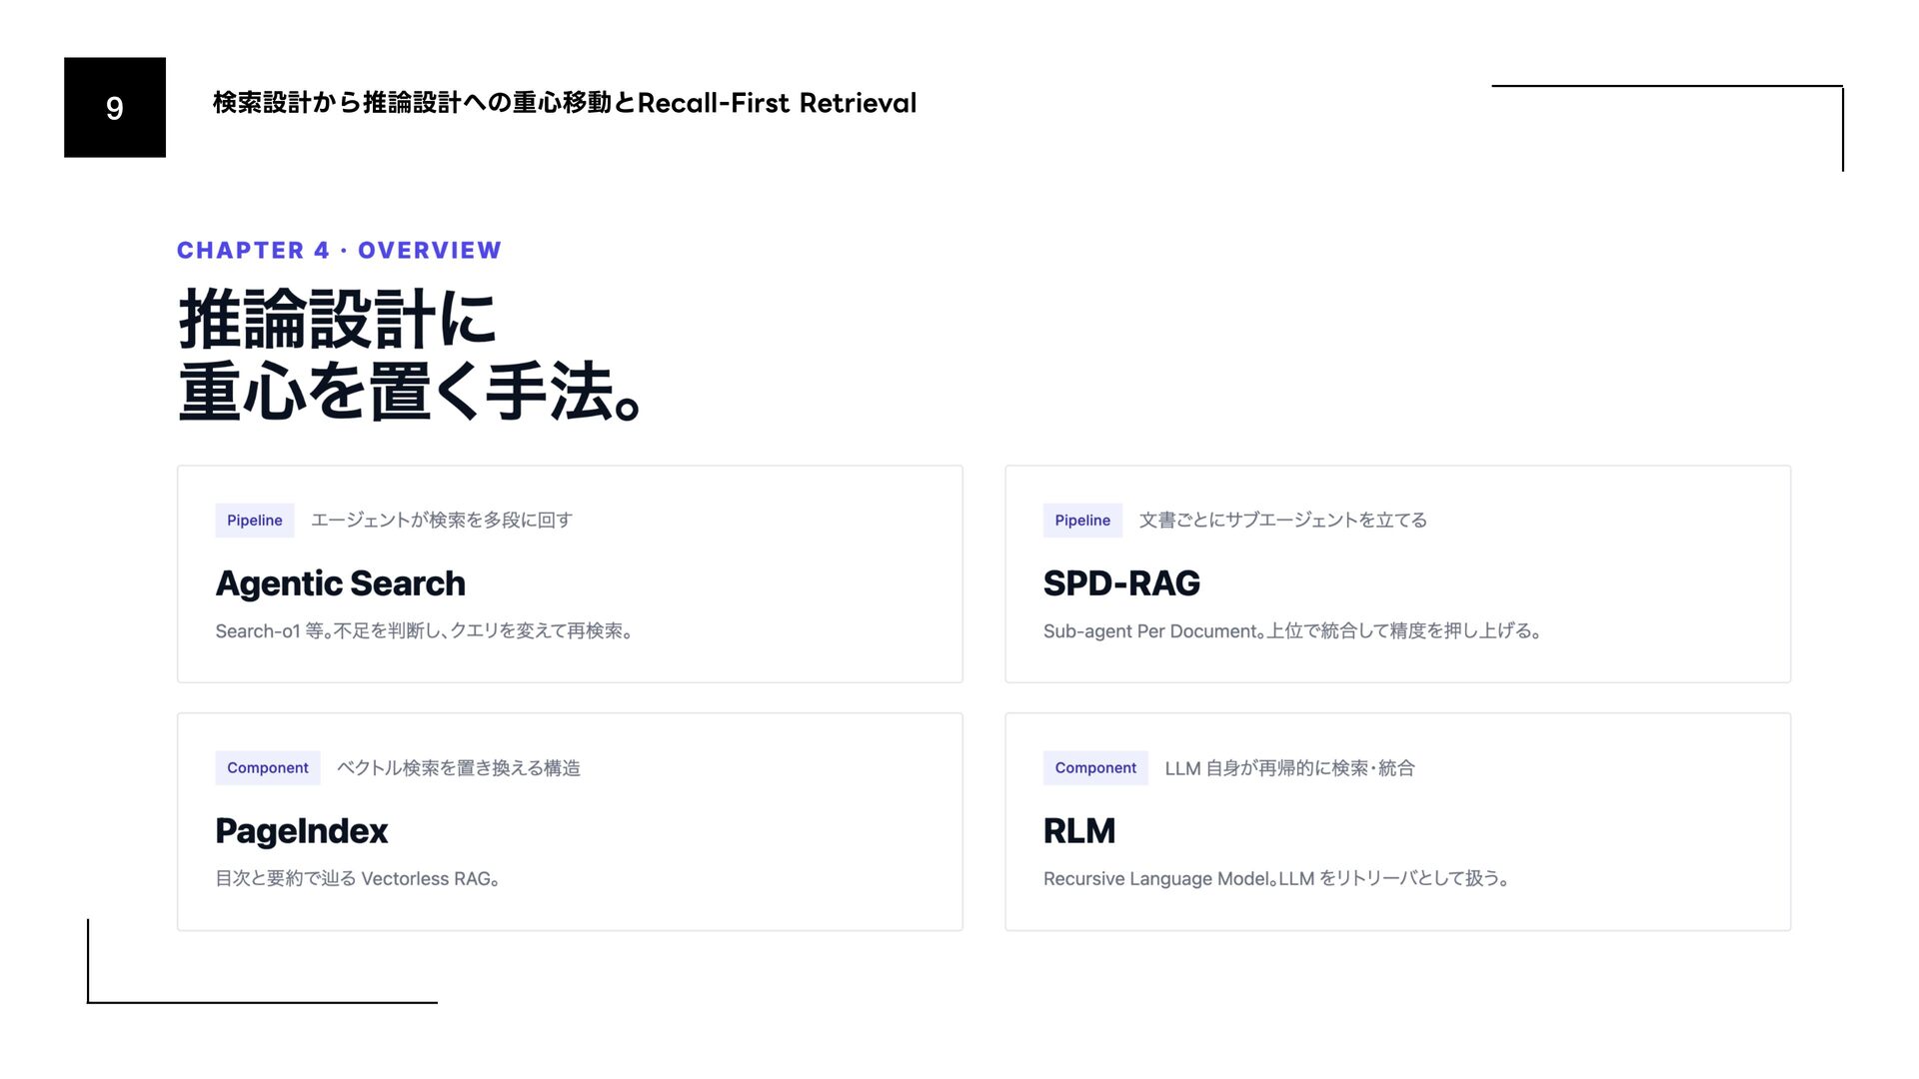This screenshot has height=1079, width=1919.
Task: Click the Vectorless RAG description text
Action: pos(358,879)
